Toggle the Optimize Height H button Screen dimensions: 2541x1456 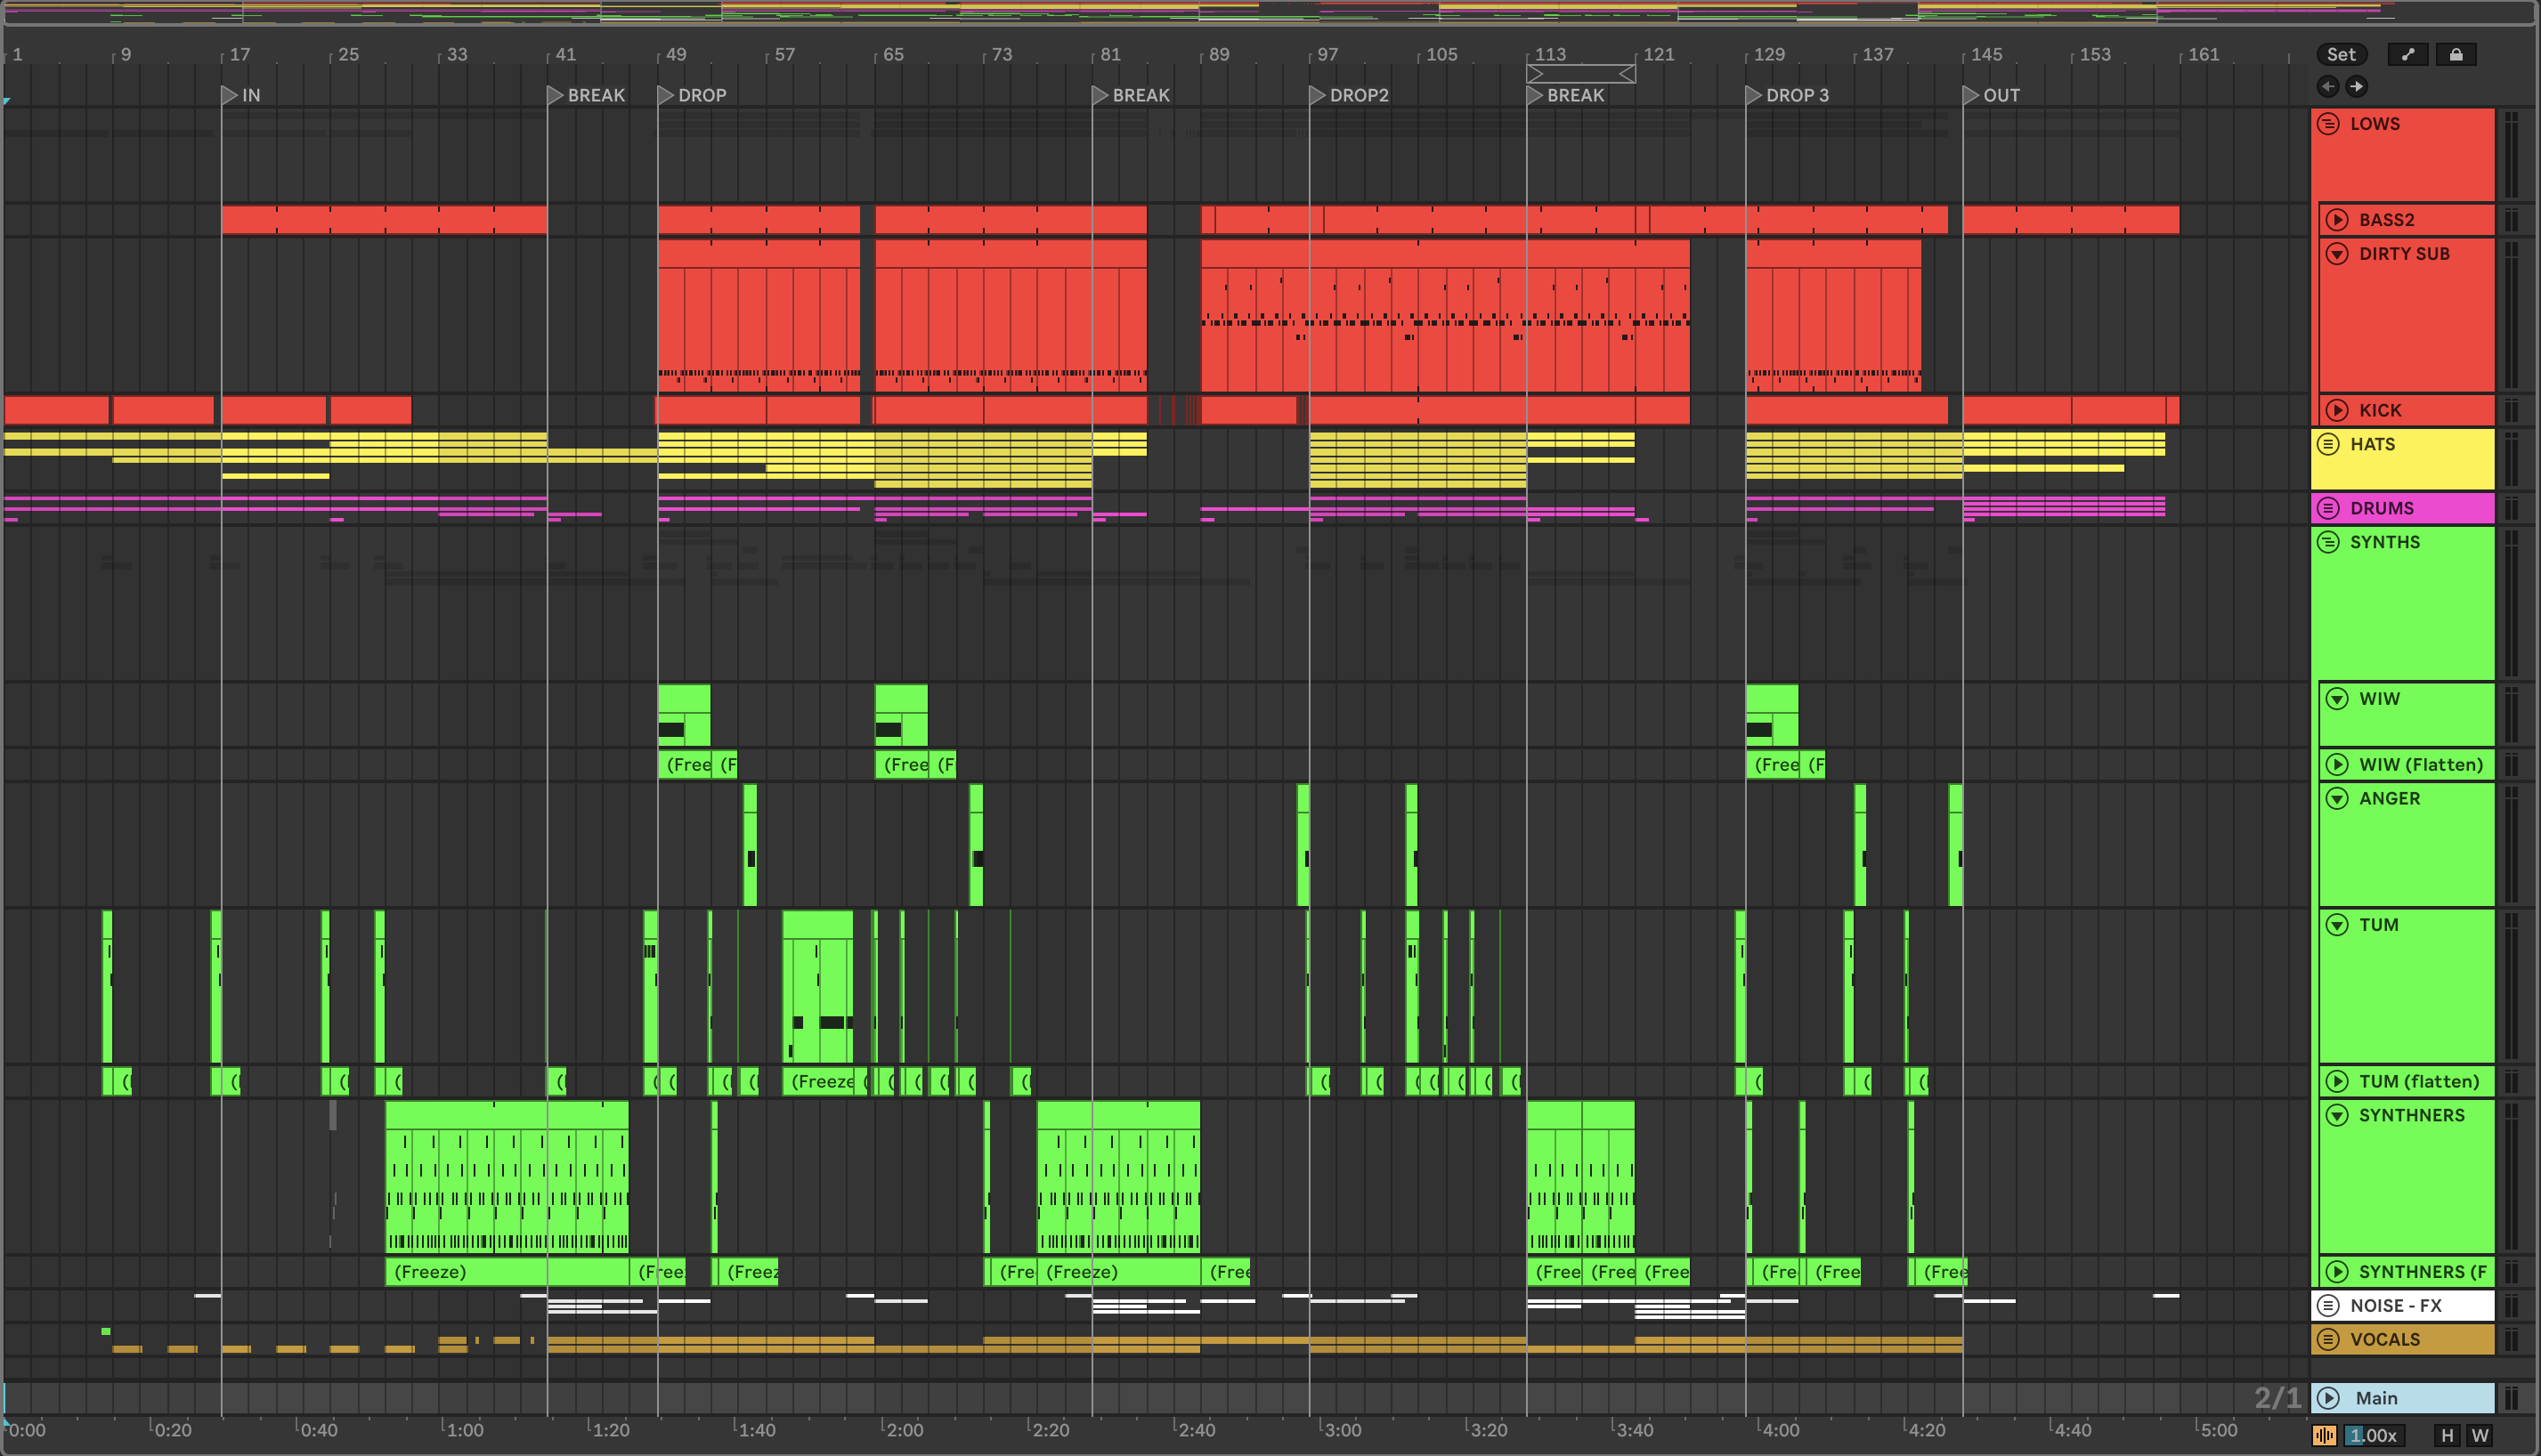pyautogui.click(x=2447, y=1435)
